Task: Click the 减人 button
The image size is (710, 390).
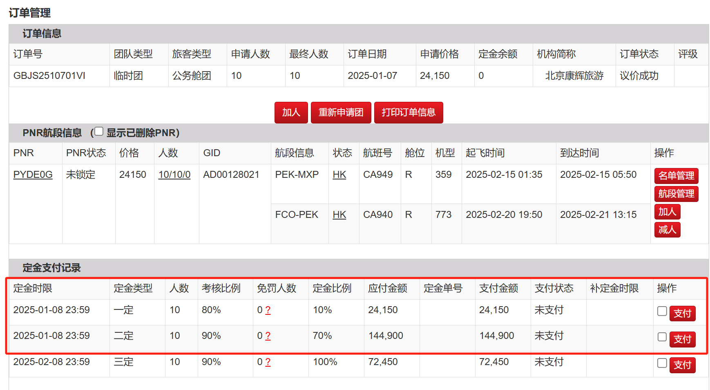Action: pos(667,230)
